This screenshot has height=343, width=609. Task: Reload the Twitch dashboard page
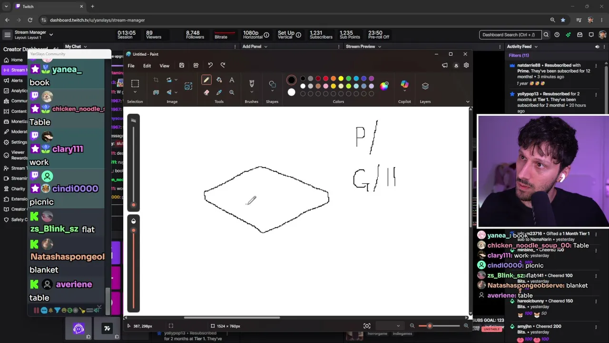click(30, 20)
